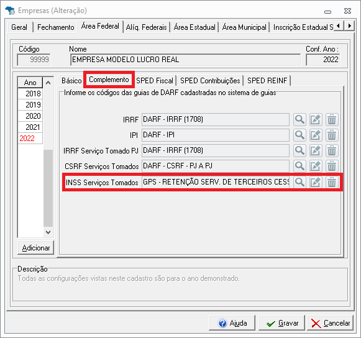The image size is (361, 338).
Task: Go to Alíq. Federais tab
Action: point(146,27)
